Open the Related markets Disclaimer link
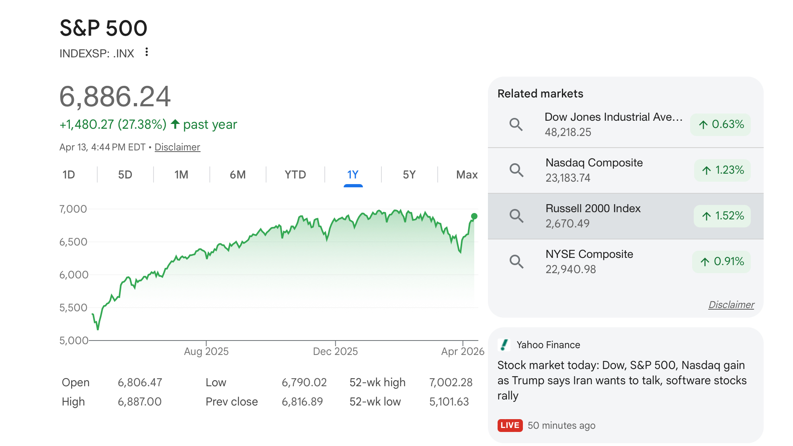Image resolution: width=793 pixels, height=446 pixels. 731,305
